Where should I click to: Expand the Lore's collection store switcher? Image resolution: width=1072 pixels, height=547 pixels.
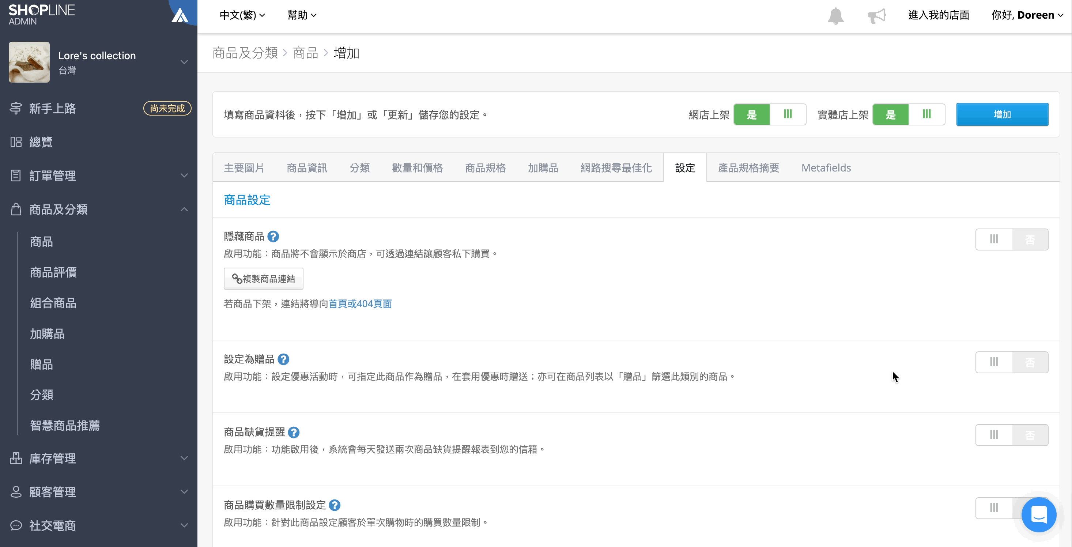coord(184,62)
